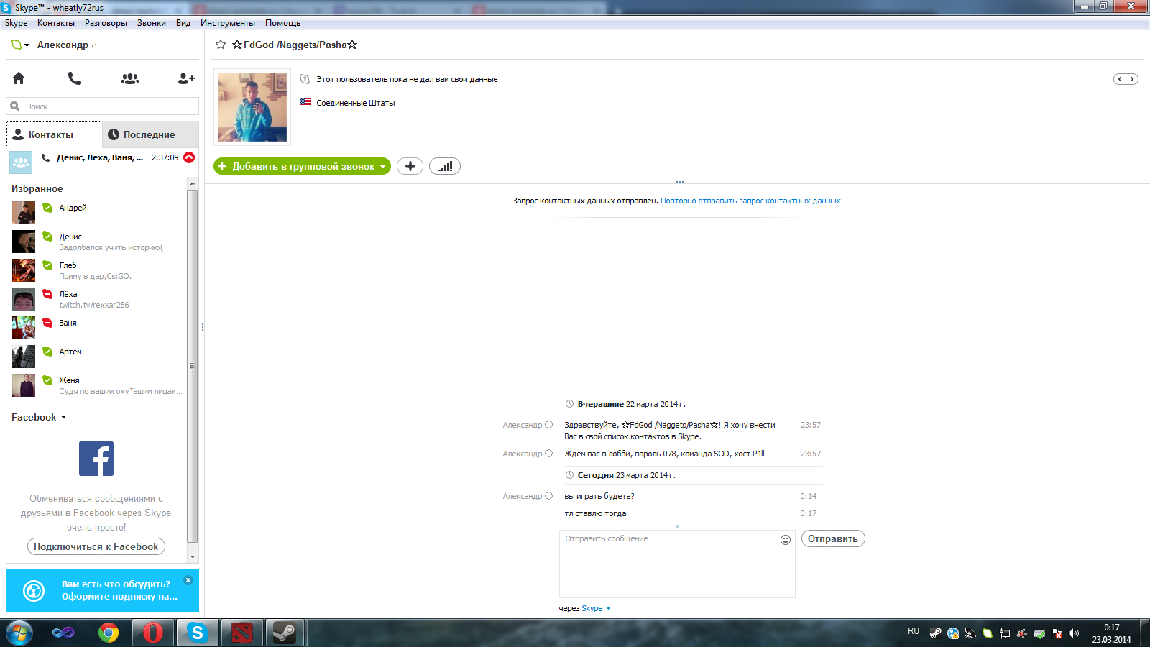Click the plus button beside group call
1150x647 pixels.
[410, 166]
